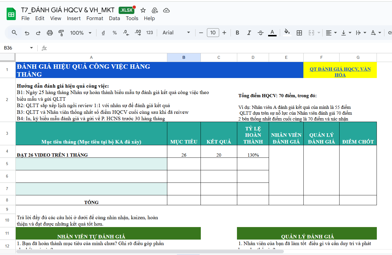Open the borders tool
Screen dimensions: 392x255
(x=299, y=33)
